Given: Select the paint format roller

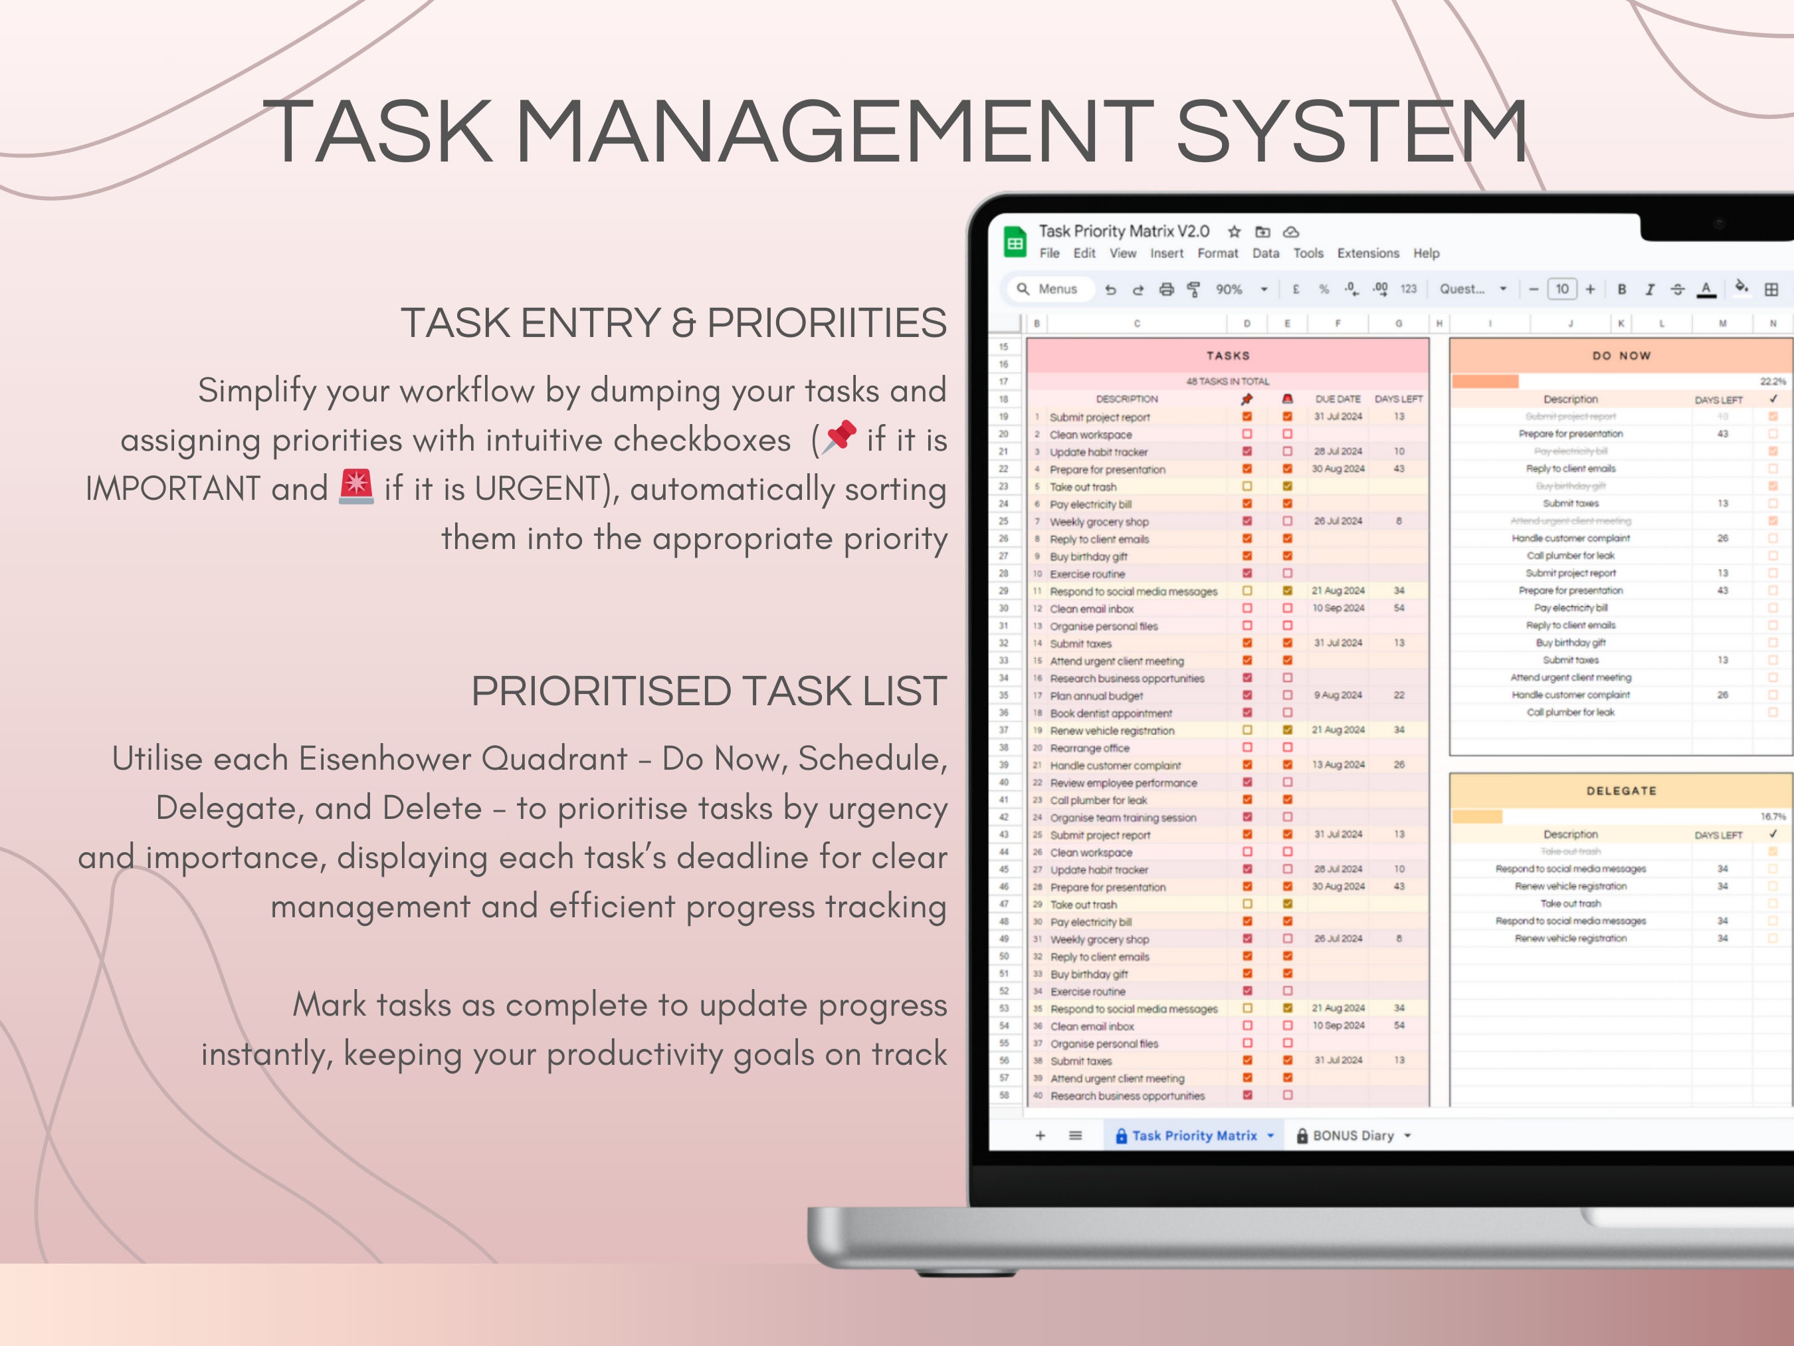Looking at the screenshot, I should click(x=1194, y=290).
